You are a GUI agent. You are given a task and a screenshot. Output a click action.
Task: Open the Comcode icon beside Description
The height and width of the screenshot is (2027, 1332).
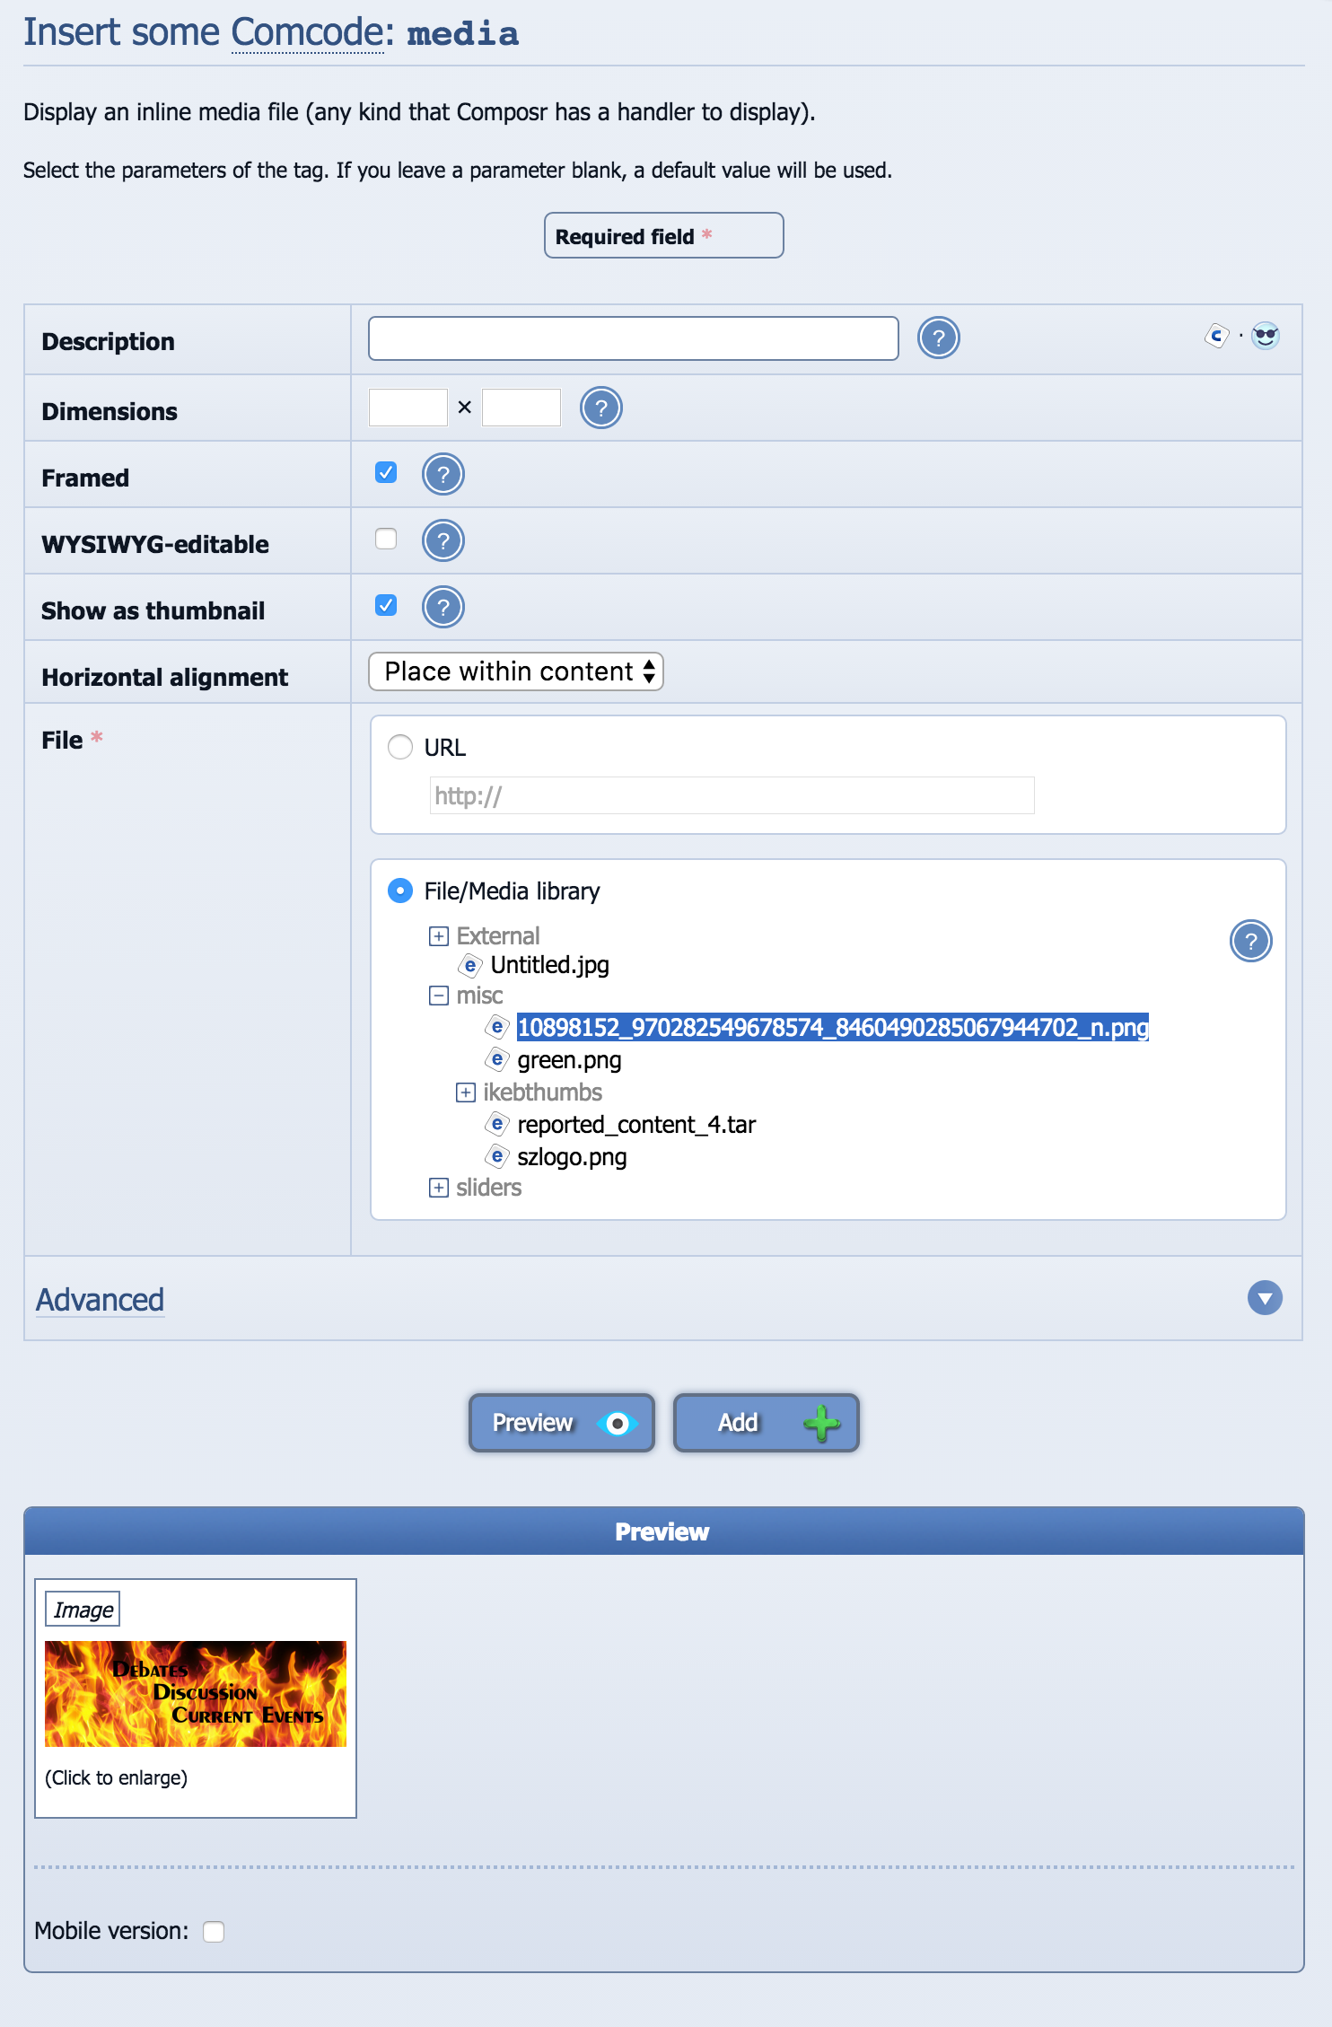(x=1216, y=337)
